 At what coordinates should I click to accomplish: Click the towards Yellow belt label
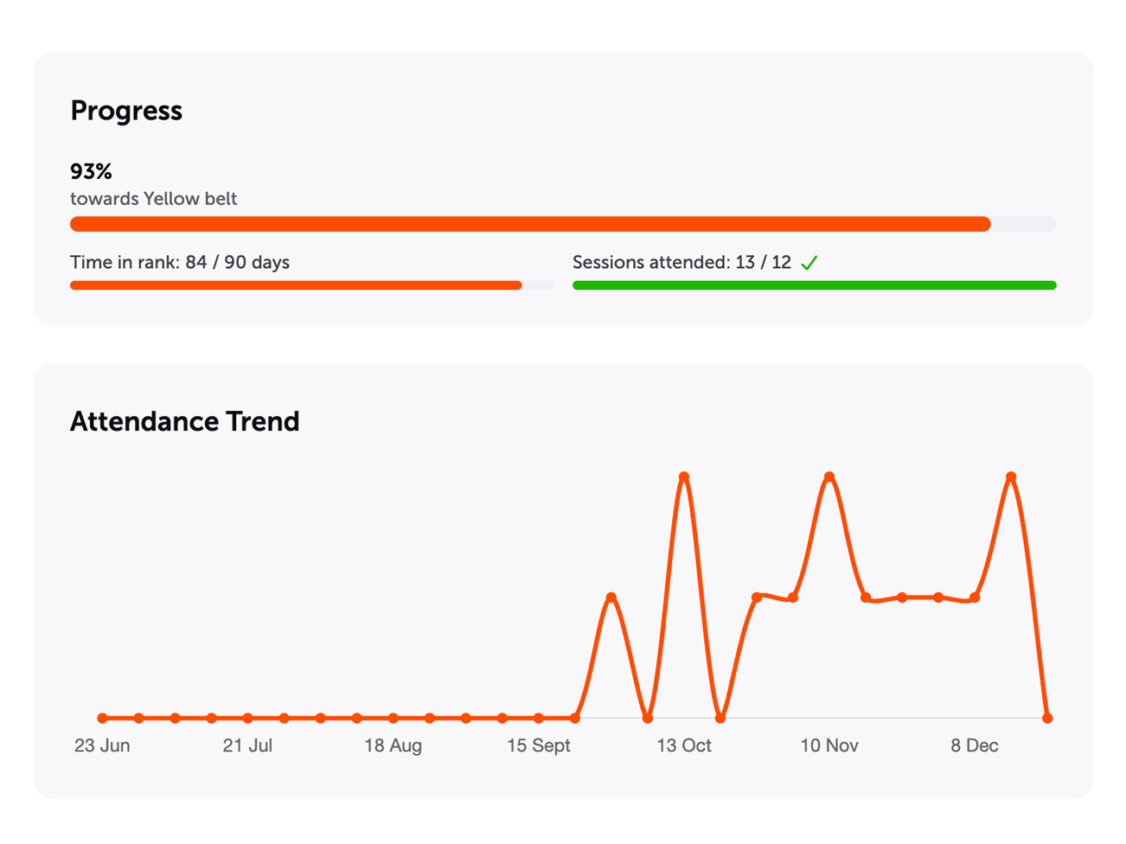pos(152,199)
